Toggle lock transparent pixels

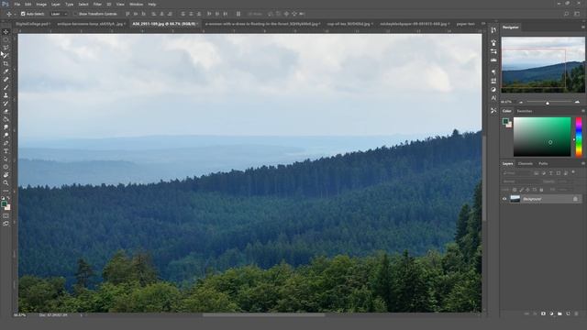point(515,190)
